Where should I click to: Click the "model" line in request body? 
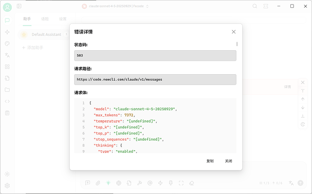135,109
